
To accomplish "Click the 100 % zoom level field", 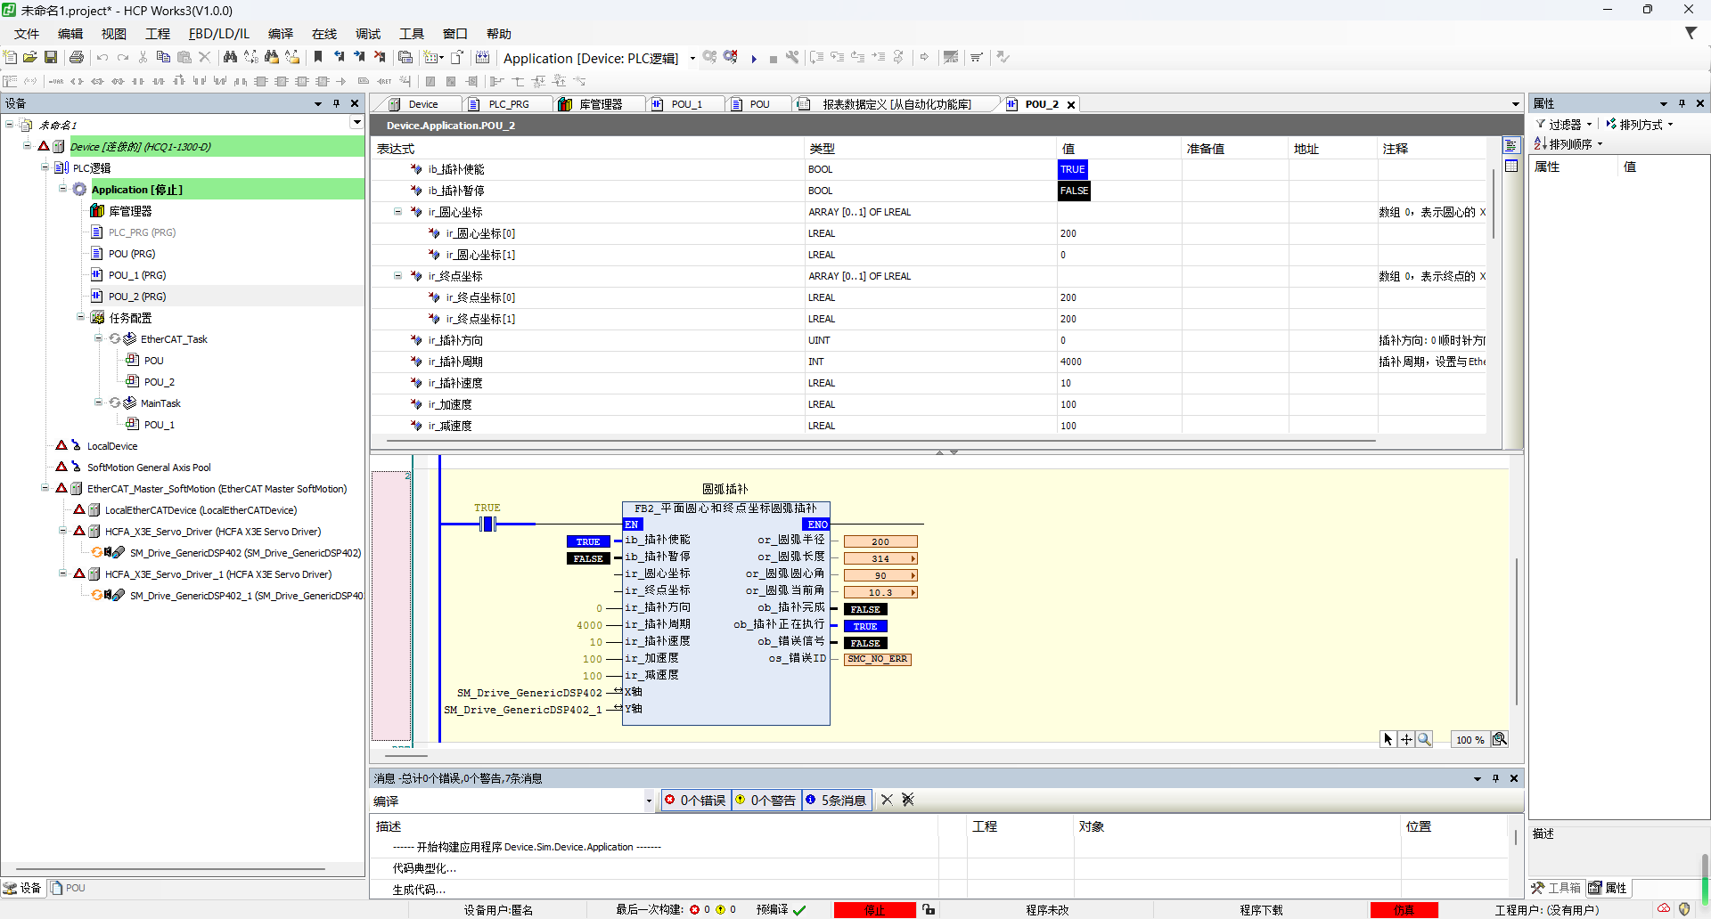I will pyautogui.click(x=1469, y=739).
